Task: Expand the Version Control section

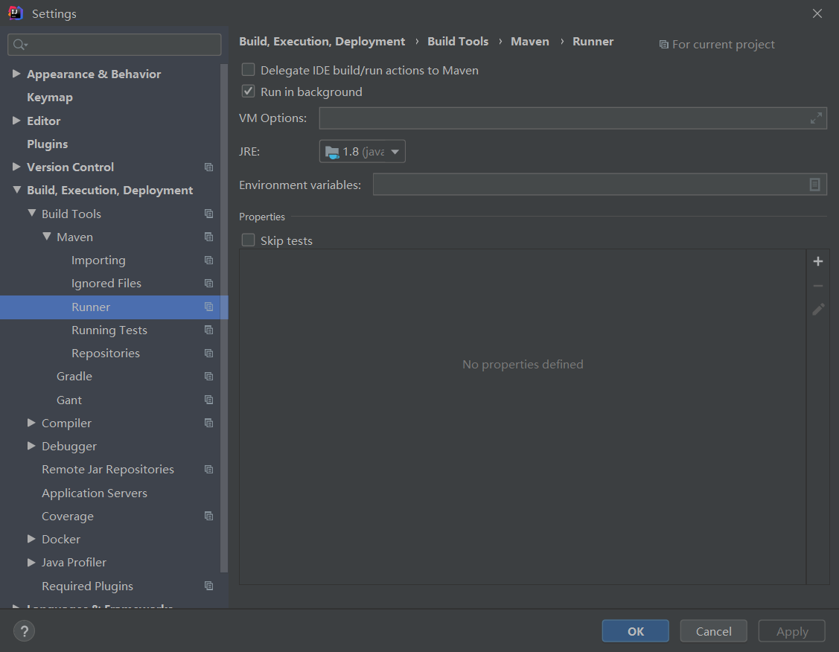Action: pos(16,167)
